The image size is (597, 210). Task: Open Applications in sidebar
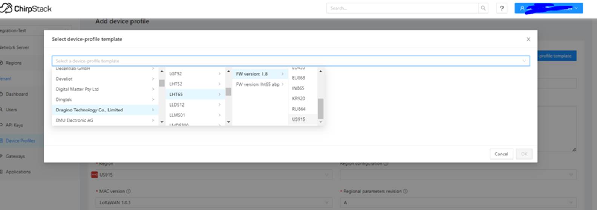pyautogui.click(x=18, y=172)
